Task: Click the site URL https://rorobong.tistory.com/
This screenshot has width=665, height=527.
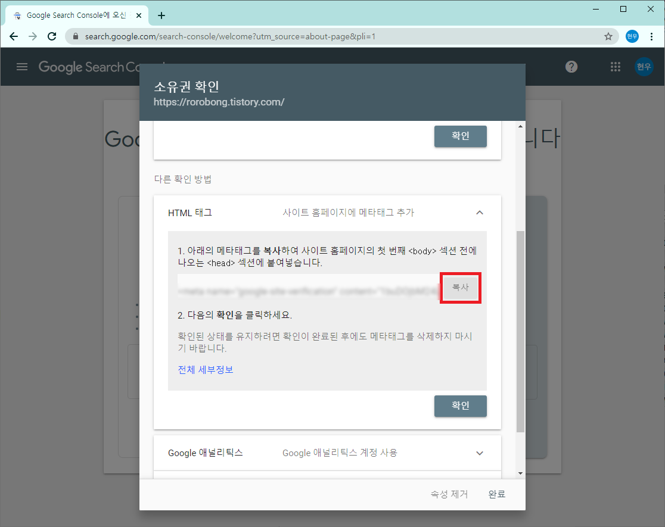Action: [219, 102]
